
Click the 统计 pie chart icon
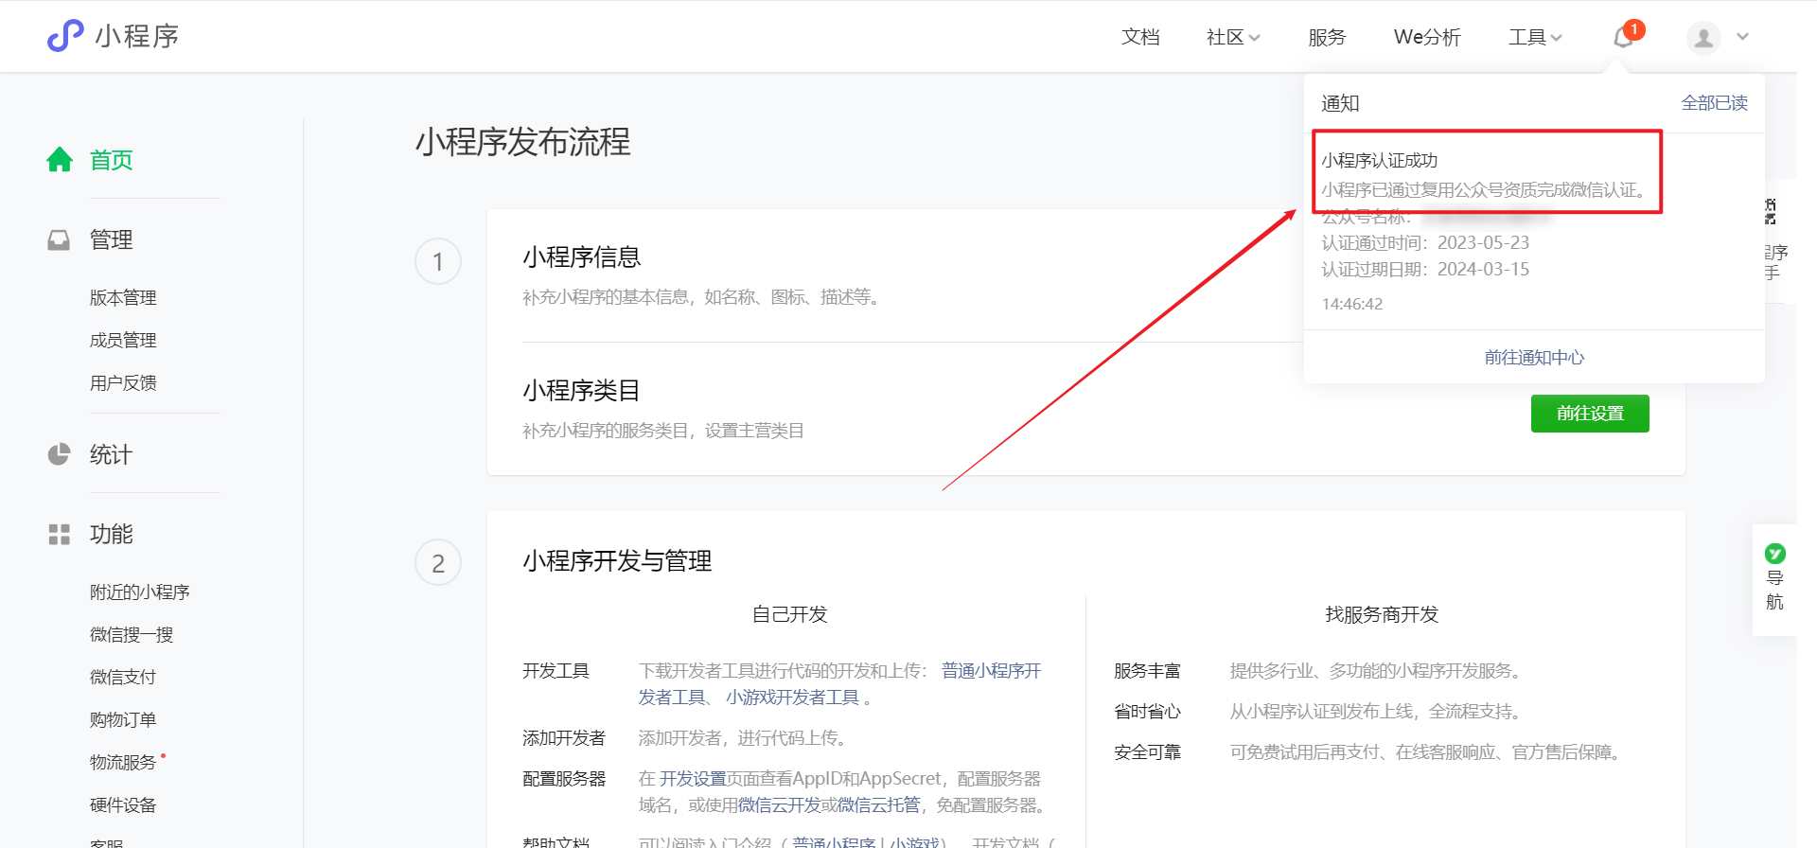(59, 454)
